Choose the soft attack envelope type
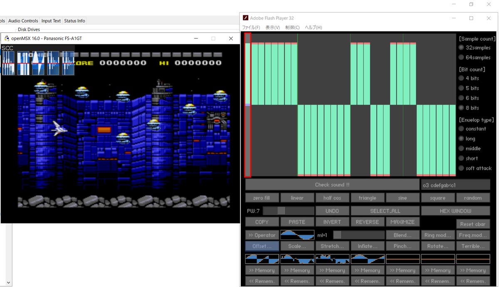 pyautogui.click(x=461, y=168)
